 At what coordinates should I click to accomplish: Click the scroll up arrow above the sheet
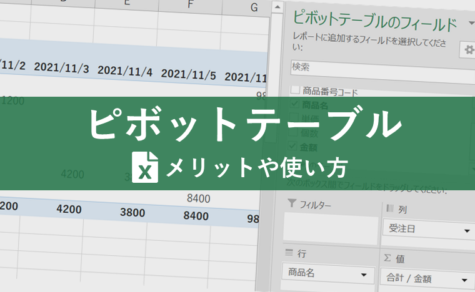click(x=277, y=7)
